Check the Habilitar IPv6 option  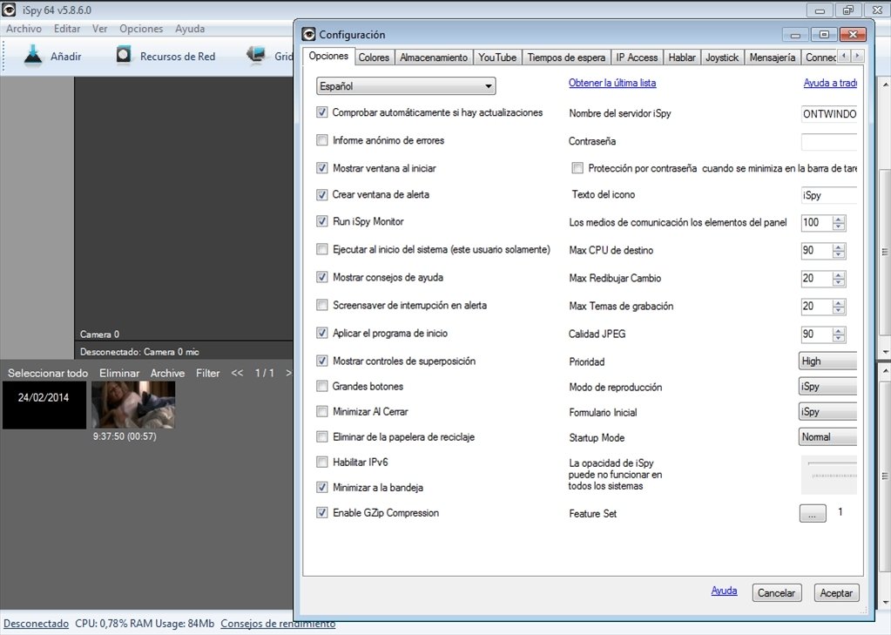tap(322, 462)
